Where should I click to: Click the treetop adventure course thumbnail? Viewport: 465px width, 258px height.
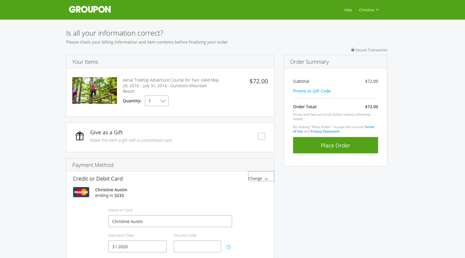pos(95,90)
